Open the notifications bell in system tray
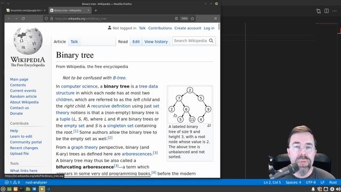This screenshot has height=192, width=341. pyautogui.click(x=313, y=189)
